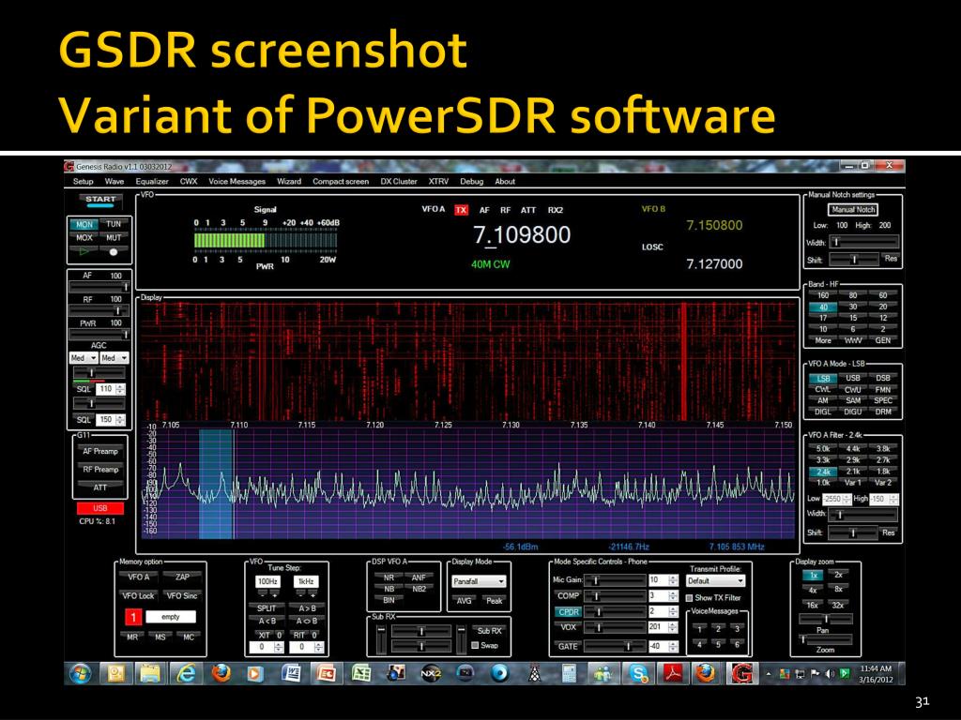Switch to Genesis Radio red G taskbar icon

741,673
